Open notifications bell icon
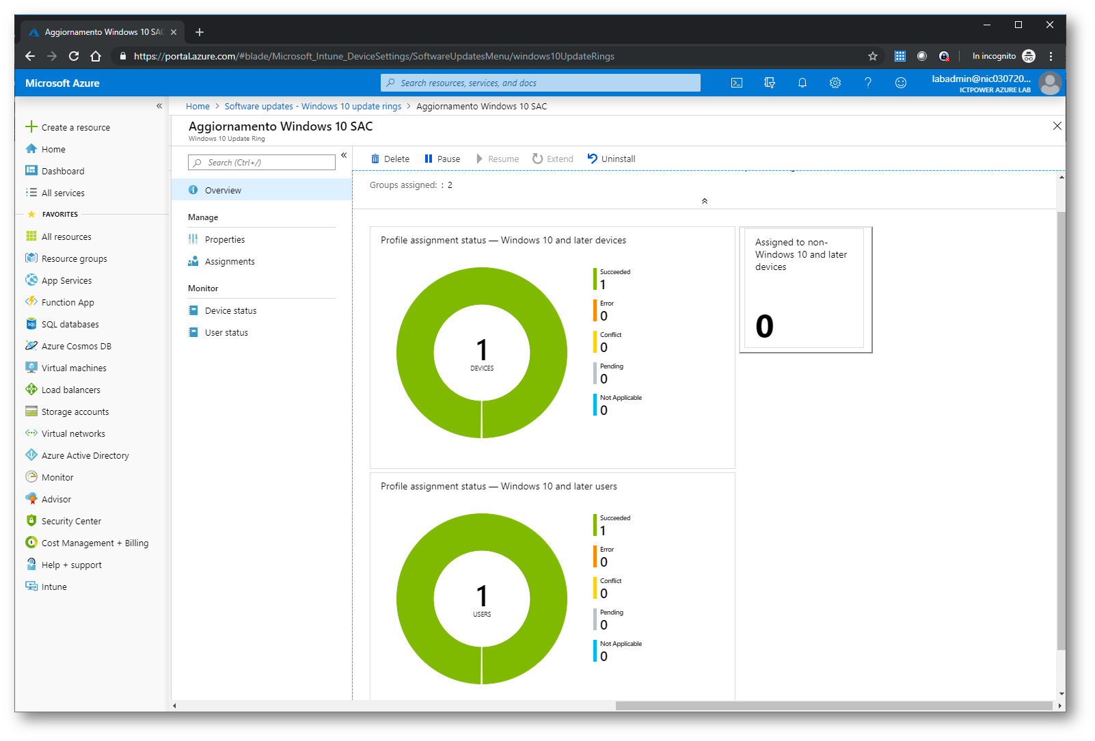The height and width of the screenshot is (741, 1095). [802, 83]
